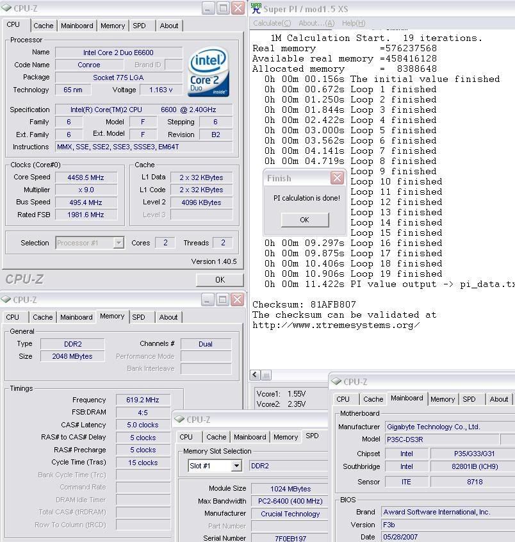The width and height of the screenshot is (515, 542).
Task: Click the Voltage value 1.163 v
Action: click(x=161, y=90)
